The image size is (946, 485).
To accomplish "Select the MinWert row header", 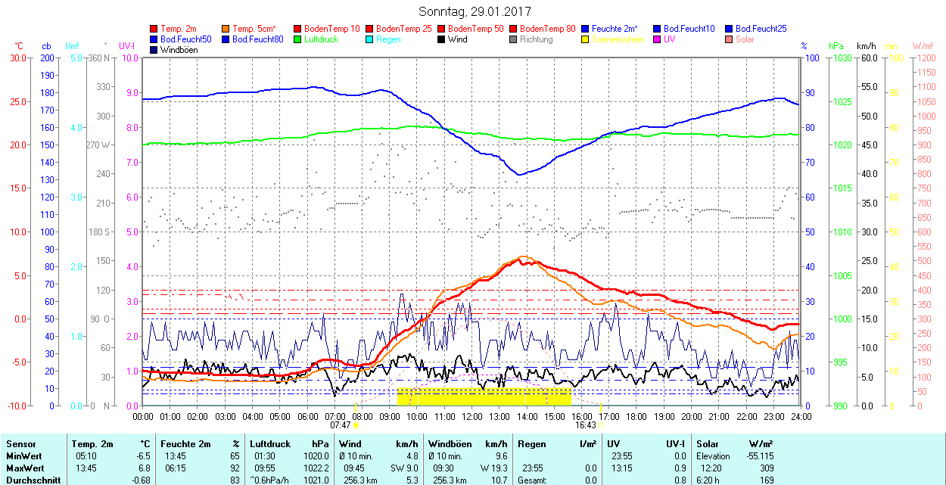I will [26, 456].
